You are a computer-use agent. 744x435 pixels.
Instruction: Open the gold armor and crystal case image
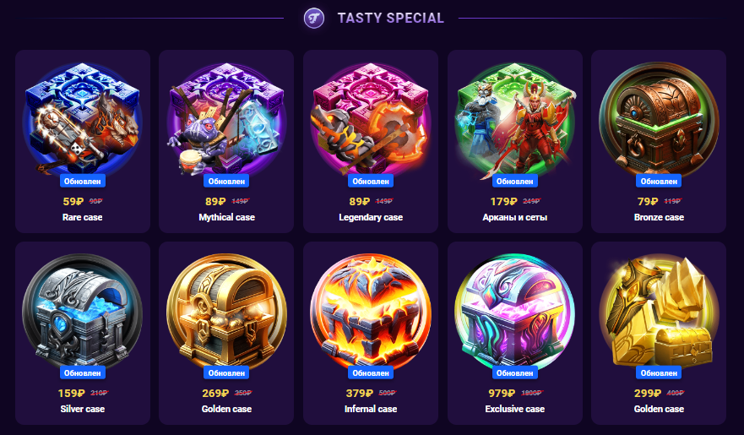click(659, 311)
